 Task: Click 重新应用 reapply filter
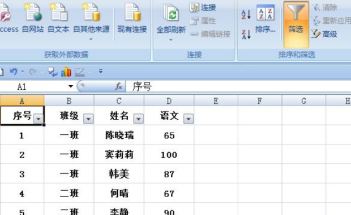coord(331,21)
